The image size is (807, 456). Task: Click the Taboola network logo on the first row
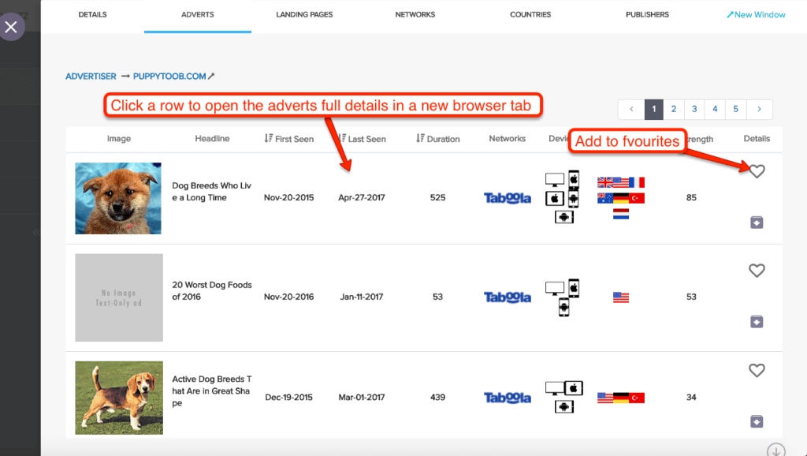[508, 198]
